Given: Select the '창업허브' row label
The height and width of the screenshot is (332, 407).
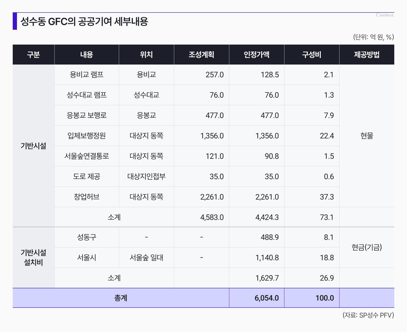Looking at the screenshot, I should [86, 197].
